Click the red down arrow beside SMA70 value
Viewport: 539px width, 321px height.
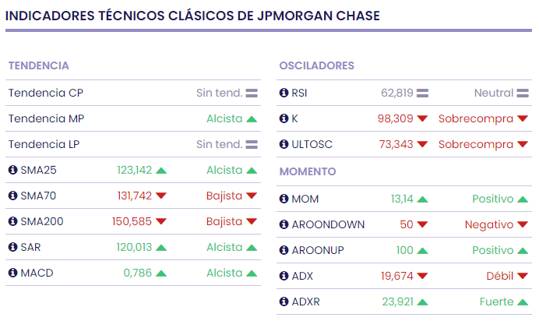tap(162, 196)
